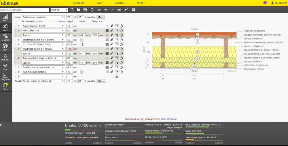Image resolution: width=288 pixels, height=146 pixels.
Task: Click the undo arrow in the toolbar
Action: (106, 10)
